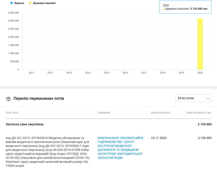This screenshot has width=217, height=171.
Task: Click the yellow Державні закупівлі legend dot
Action: tap(30, 3)
